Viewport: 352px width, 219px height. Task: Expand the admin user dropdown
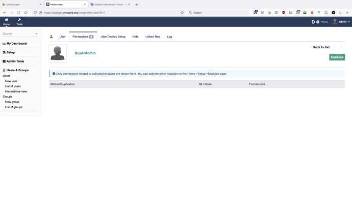341,22
